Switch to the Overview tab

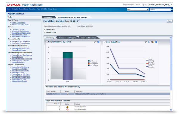[x=48, y=17]
